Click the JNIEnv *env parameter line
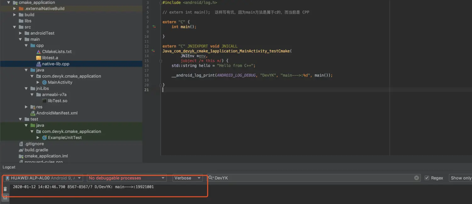This screenshot has height=204, width=472. pos(194,56)
